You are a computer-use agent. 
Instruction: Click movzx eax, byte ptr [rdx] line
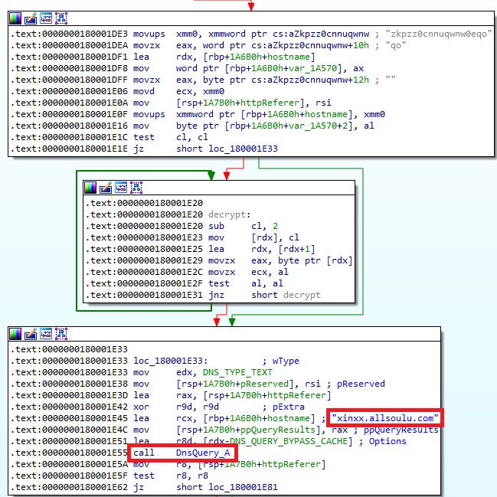(280, 260)
